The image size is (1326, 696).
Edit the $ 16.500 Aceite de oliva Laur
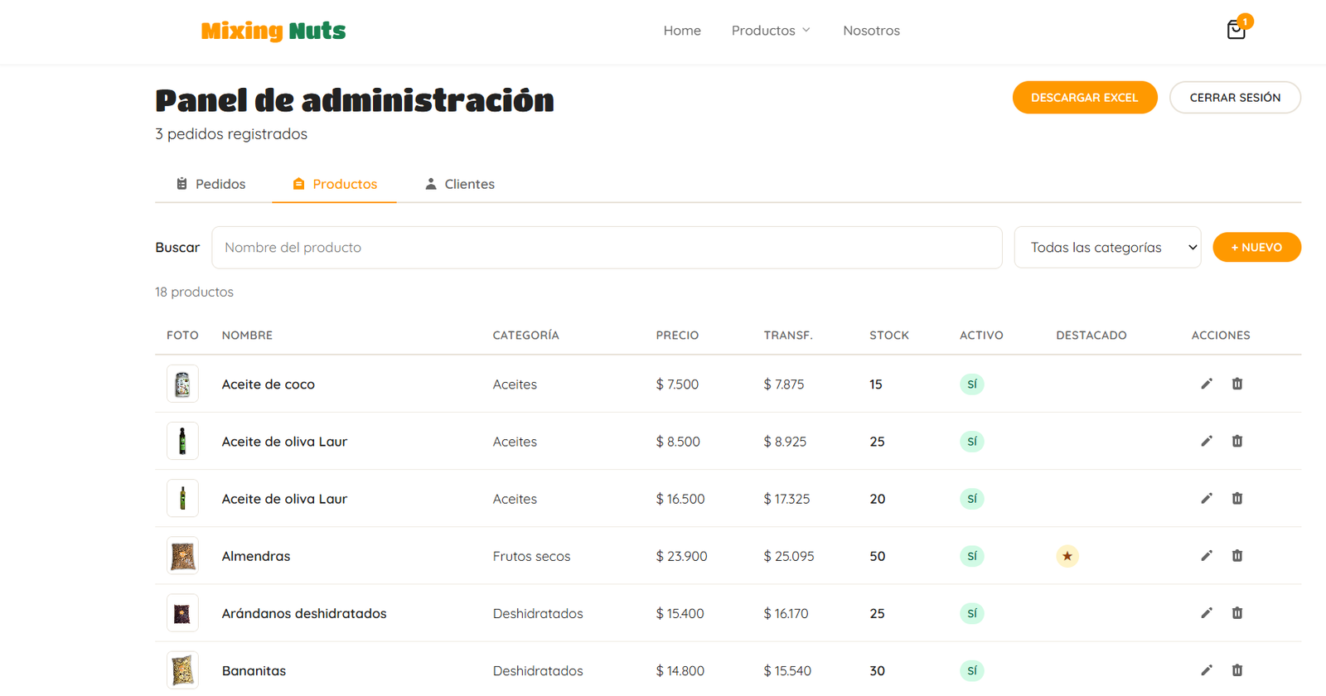(1207, 498)
